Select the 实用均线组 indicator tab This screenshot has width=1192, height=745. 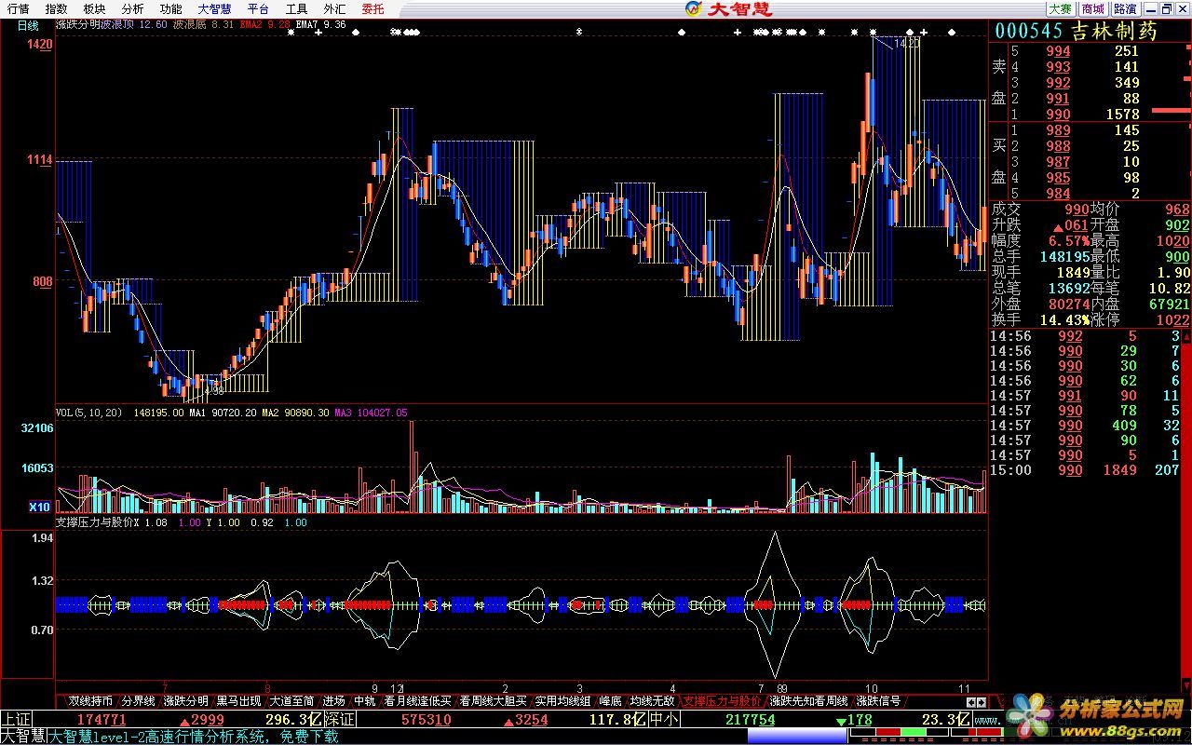562,700
